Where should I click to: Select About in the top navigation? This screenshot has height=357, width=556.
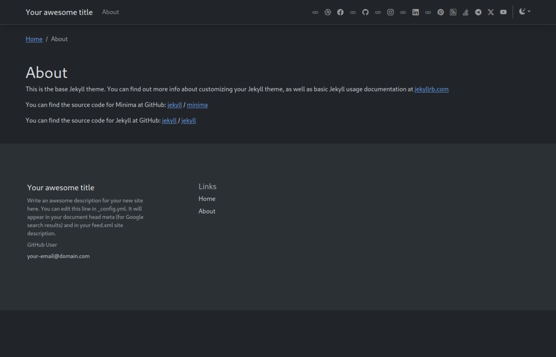click(110, 12)
